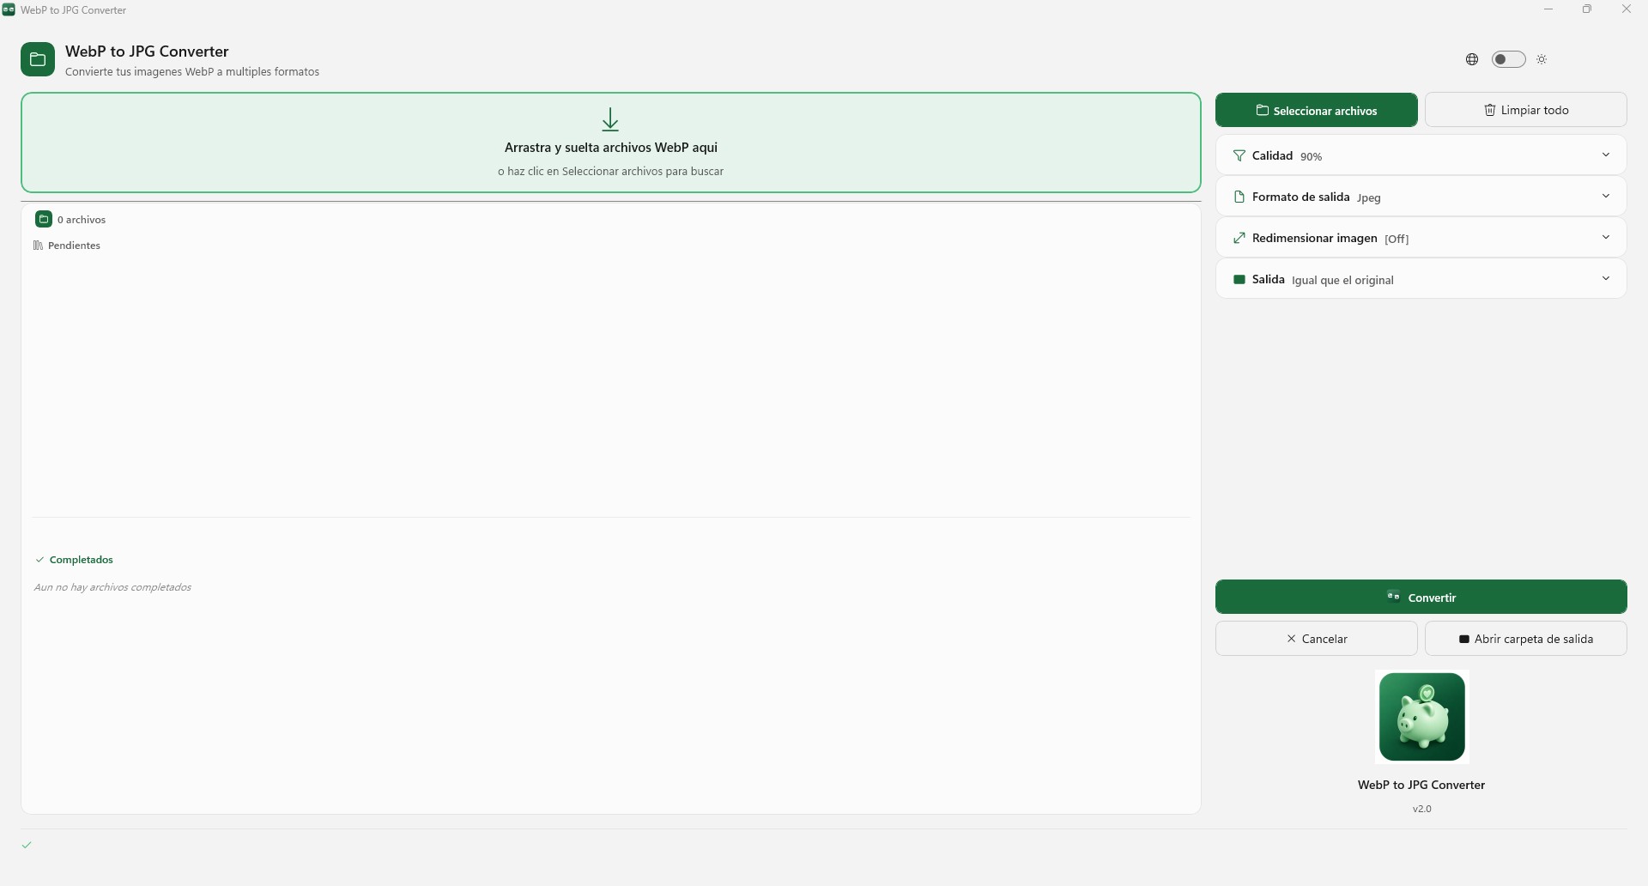1648x886 pixels.
Task: Expand the Salida dropdown
Action: (x=1421, y=279)
